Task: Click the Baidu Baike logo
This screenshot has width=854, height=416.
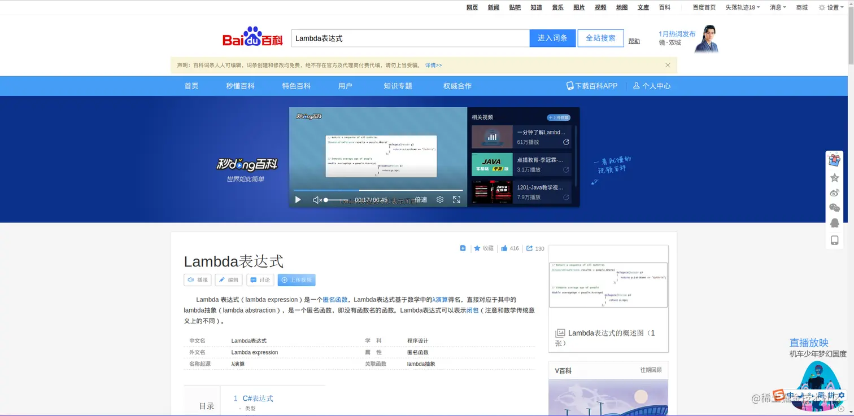Action: click(x=252, y=37)
